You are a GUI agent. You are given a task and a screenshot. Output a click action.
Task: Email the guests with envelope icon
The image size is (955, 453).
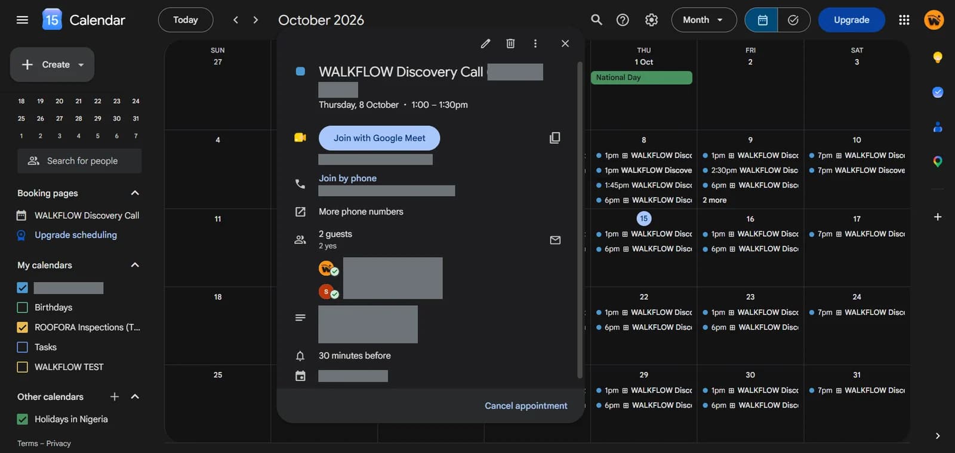click(555, 240)
